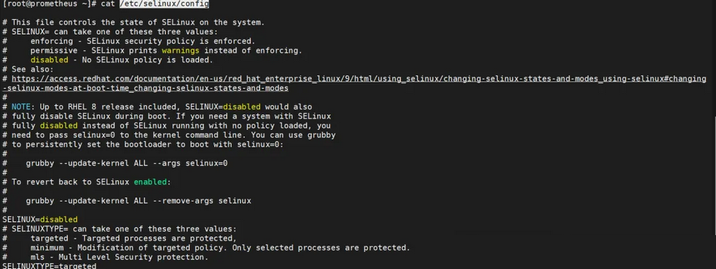Viewport: 716px width, 269px height.
Task: Click the yellow 'warnings' word
Action: click(x=180, y=50)
